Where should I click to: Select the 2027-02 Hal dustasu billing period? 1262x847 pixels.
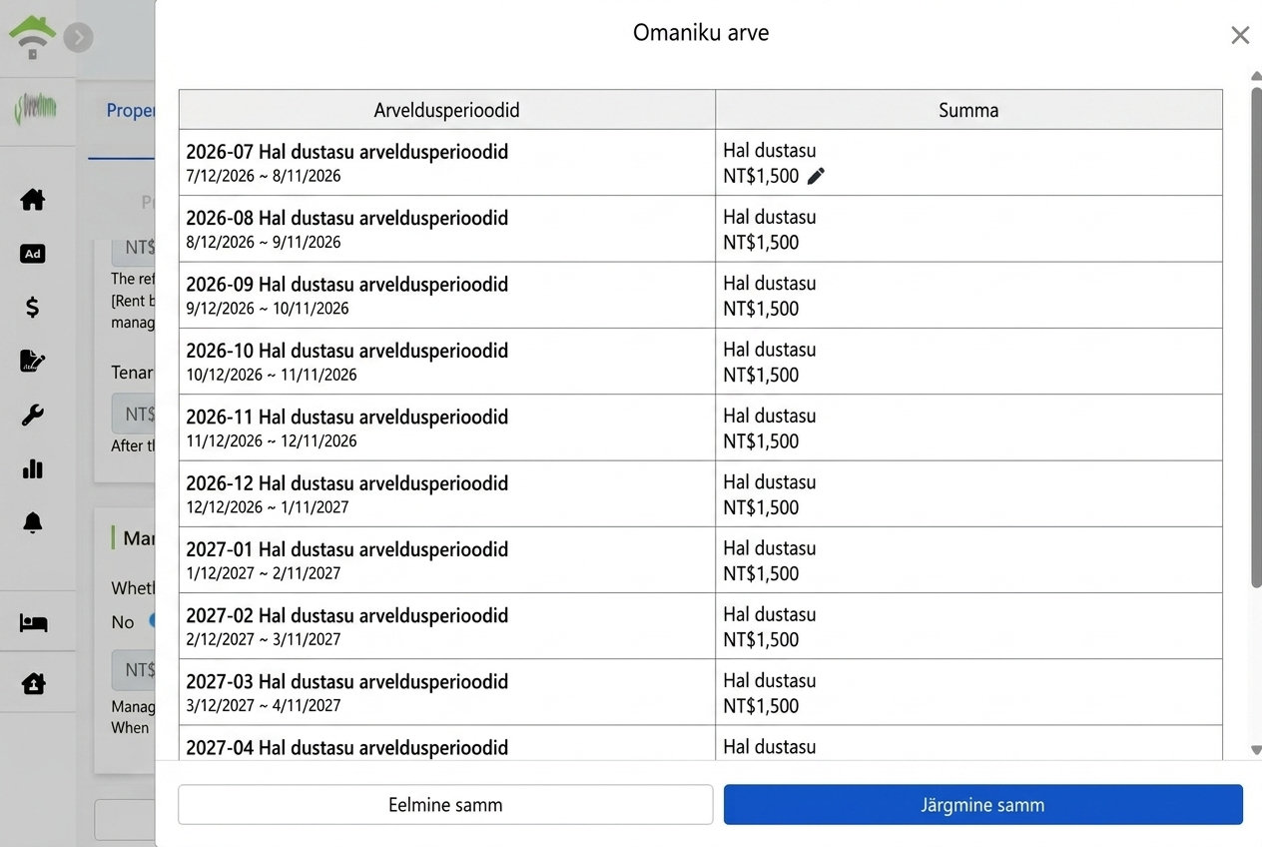tap(346, 615)
